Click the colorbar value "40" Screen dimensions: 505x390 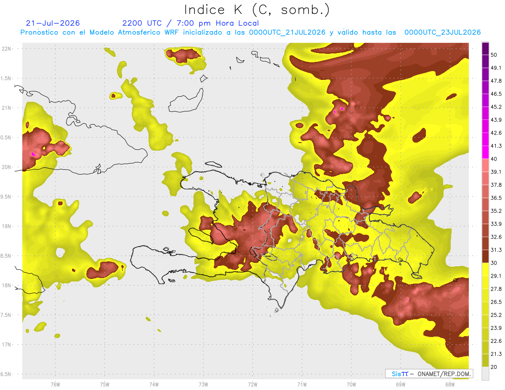tap(494, 159)
